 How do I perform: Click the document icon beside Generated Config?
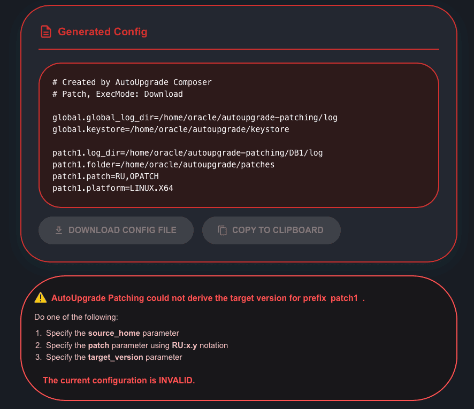click(x=46, y=32)
